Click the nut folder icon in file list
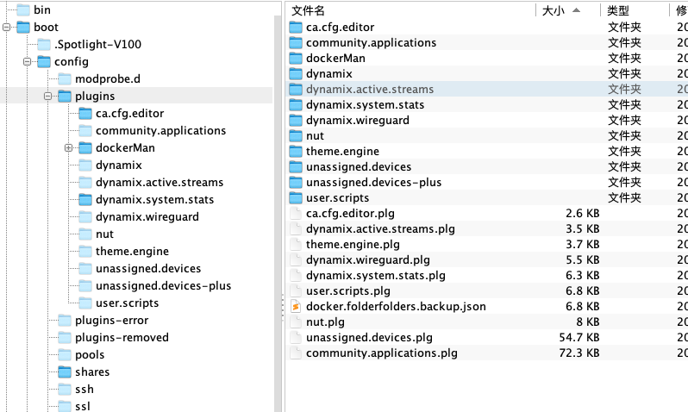 coord(296,135)
